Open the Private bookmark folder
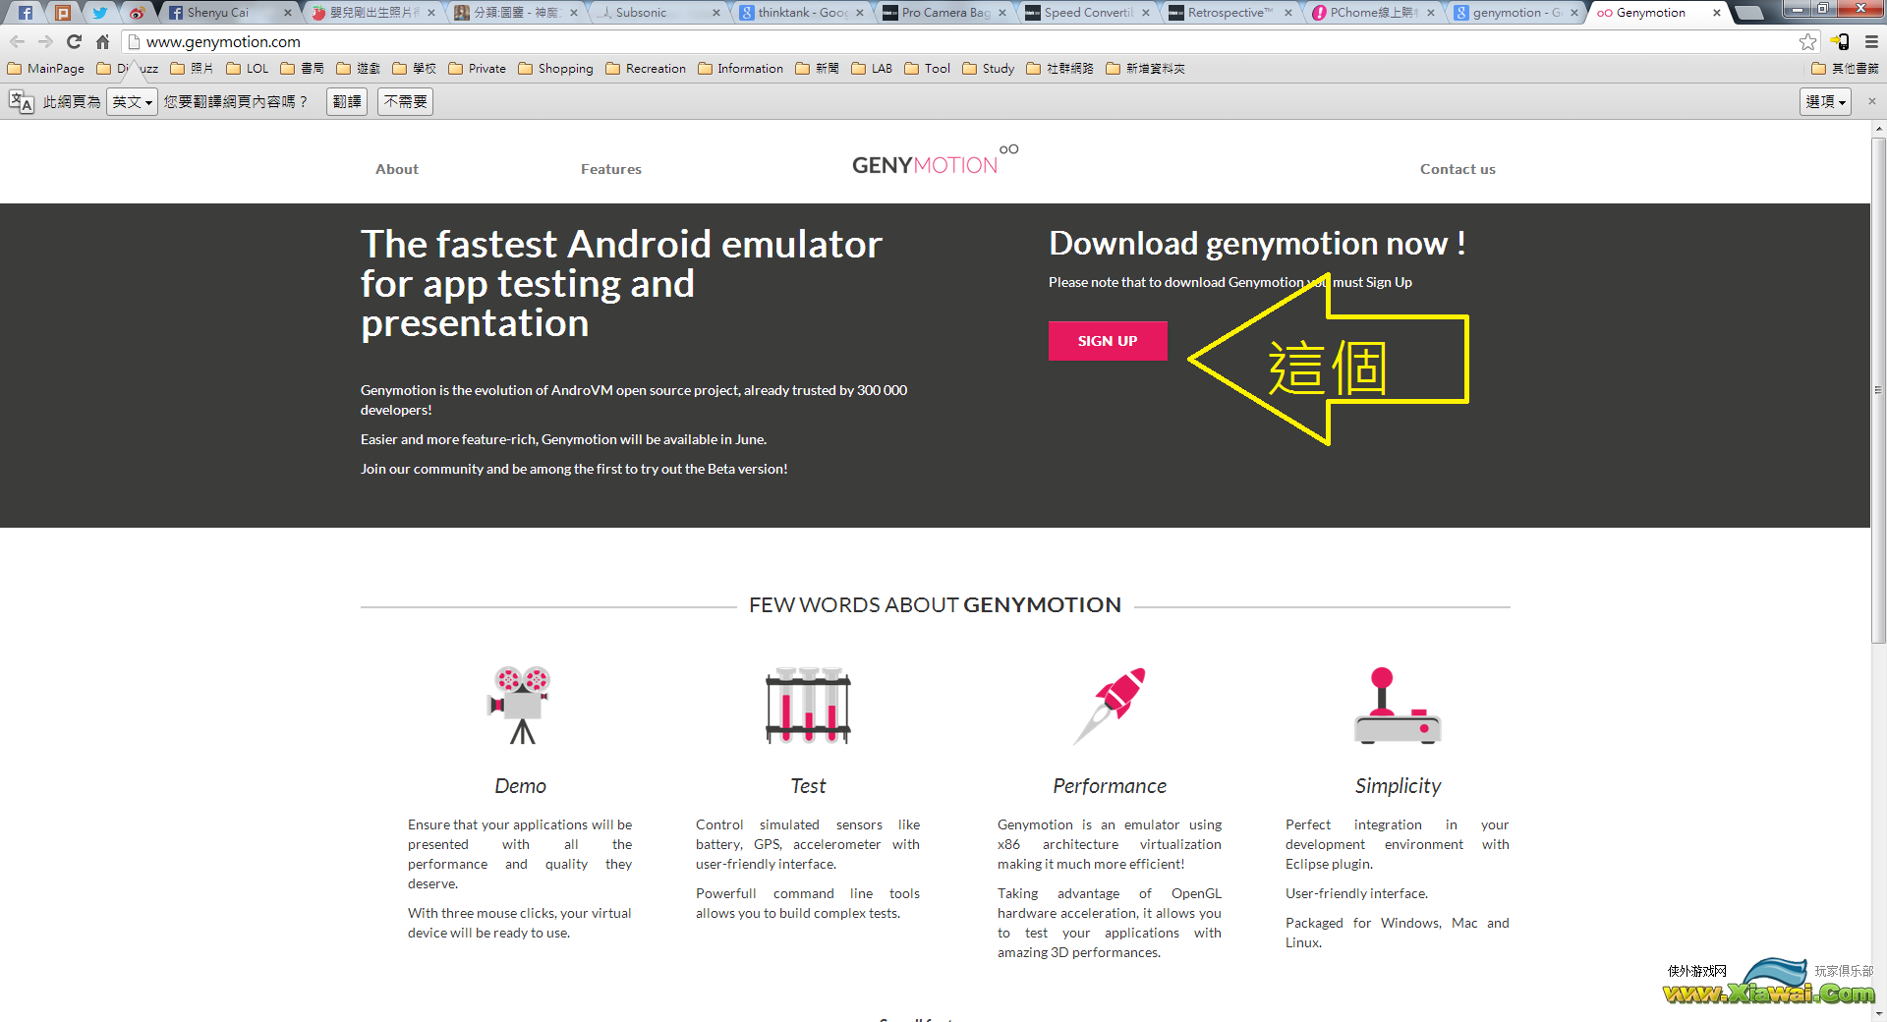Viewport: 1887px width, 1022px height. pyautogui.click(x=478, y=69)
